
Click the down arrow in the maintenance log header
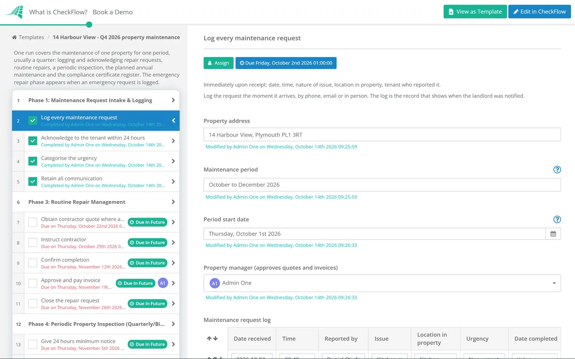[x=216, y=338]
